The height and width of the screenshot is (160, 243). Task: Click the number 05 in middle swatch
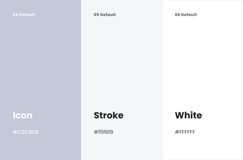[x=96, y=14]
